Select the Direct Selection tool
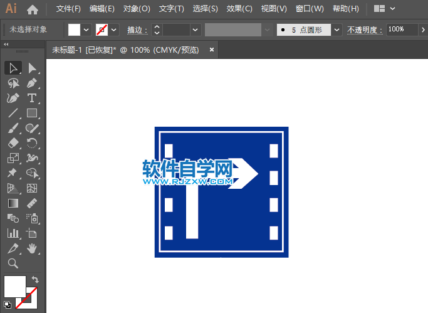The width and height of the screenshot is (428, 313). 32,68
